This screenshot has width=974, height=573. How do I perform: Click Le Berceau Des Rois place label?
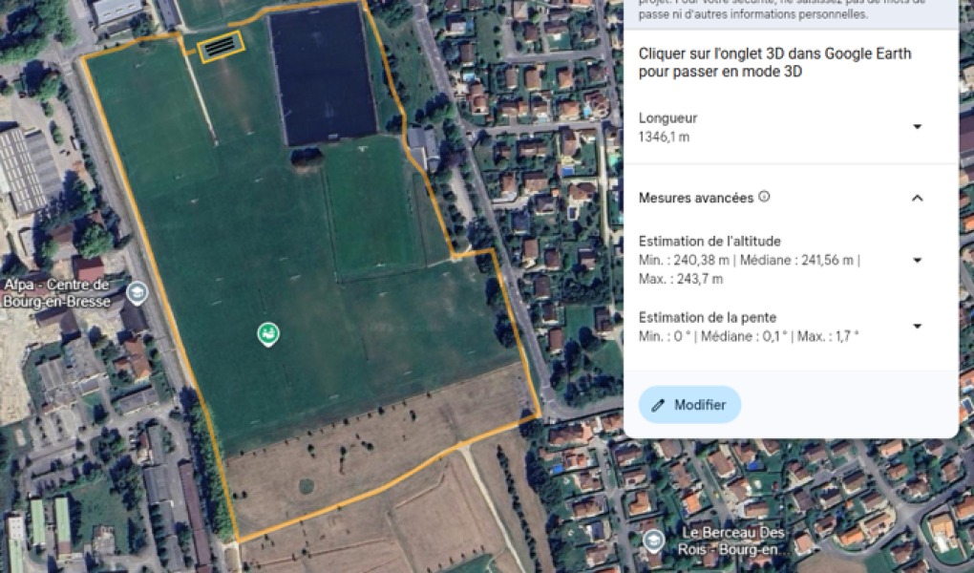tap(733, 541)
